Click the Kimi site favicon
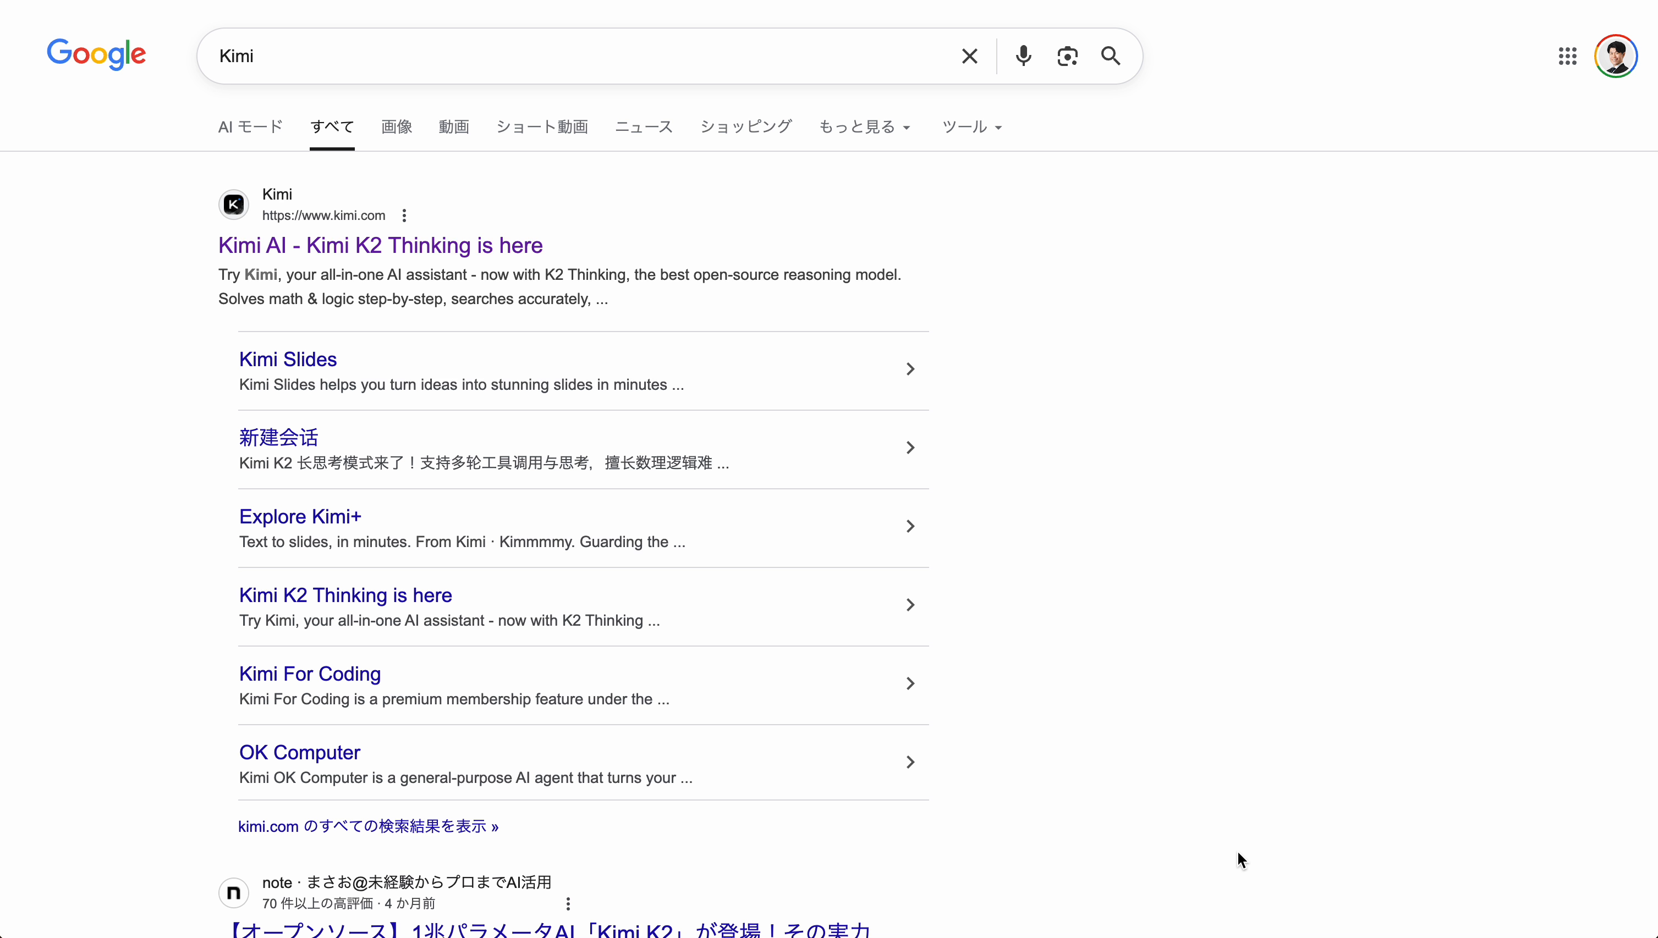1658x938 pixels. click(x=233, y=204)
